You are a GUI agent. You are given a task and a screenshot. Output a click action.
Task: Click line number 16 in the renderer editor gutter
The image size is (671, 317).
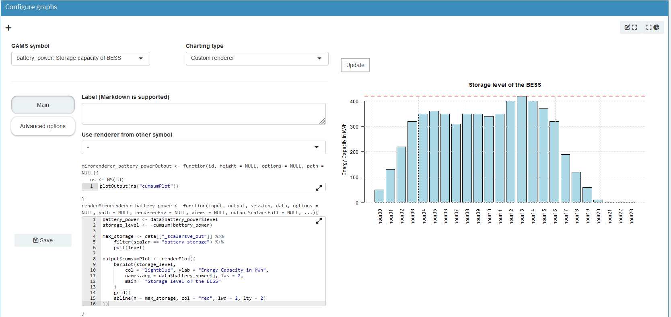93,304
